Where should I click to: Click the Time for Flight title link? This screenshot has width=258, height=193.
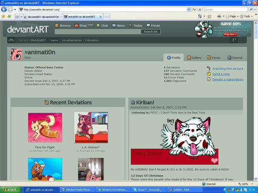tap(45, 147)
